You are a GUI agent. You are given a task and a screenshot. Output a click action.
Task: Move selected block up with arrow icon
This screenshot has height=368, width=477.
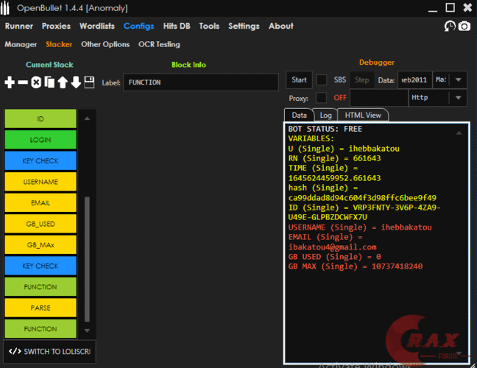click(x=63, y=82)
